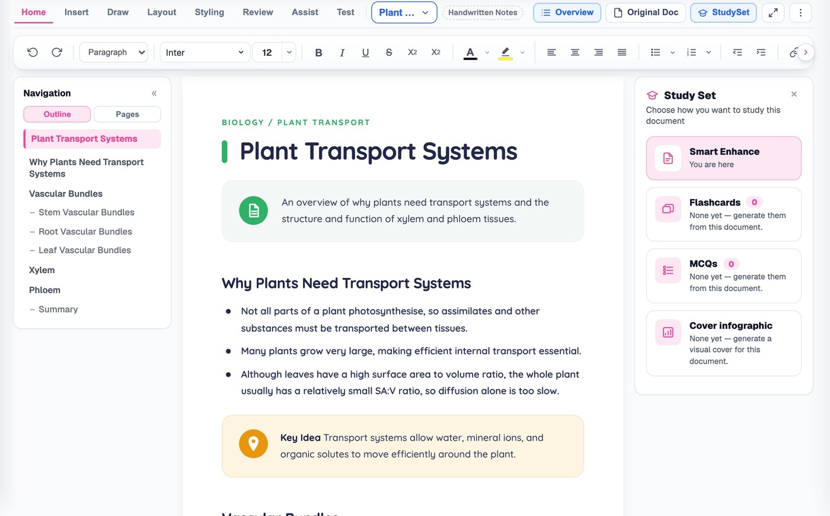The width and height of the screenshot is (830, 516).
Task: Redo the last action
Action: click(57, 52)
